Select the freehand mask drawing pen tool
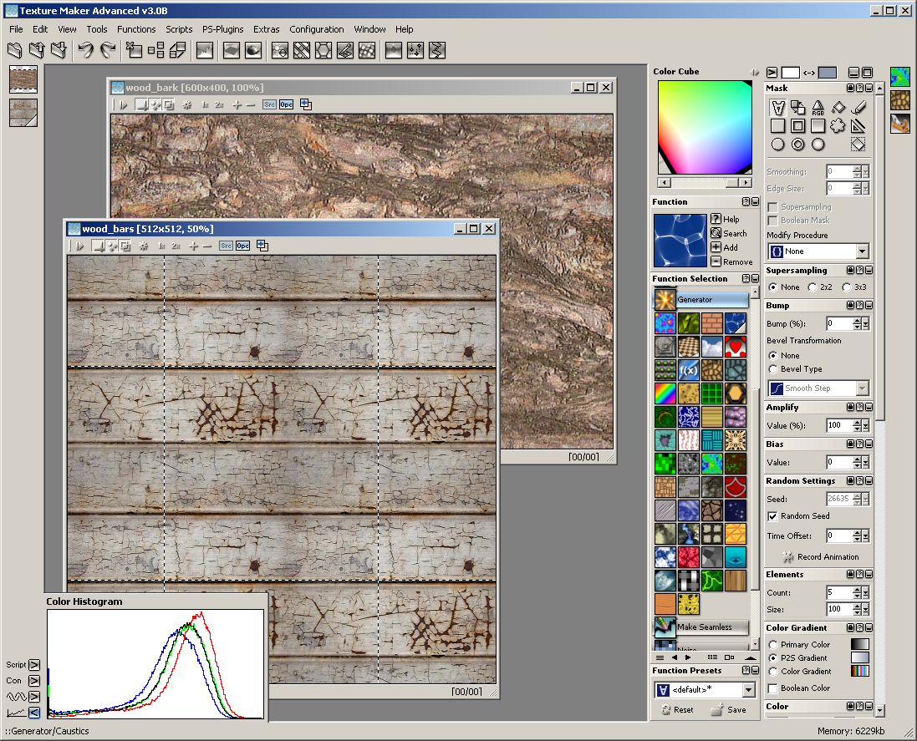The width and height of the screenshot is (917, 741). coord(858,107)
